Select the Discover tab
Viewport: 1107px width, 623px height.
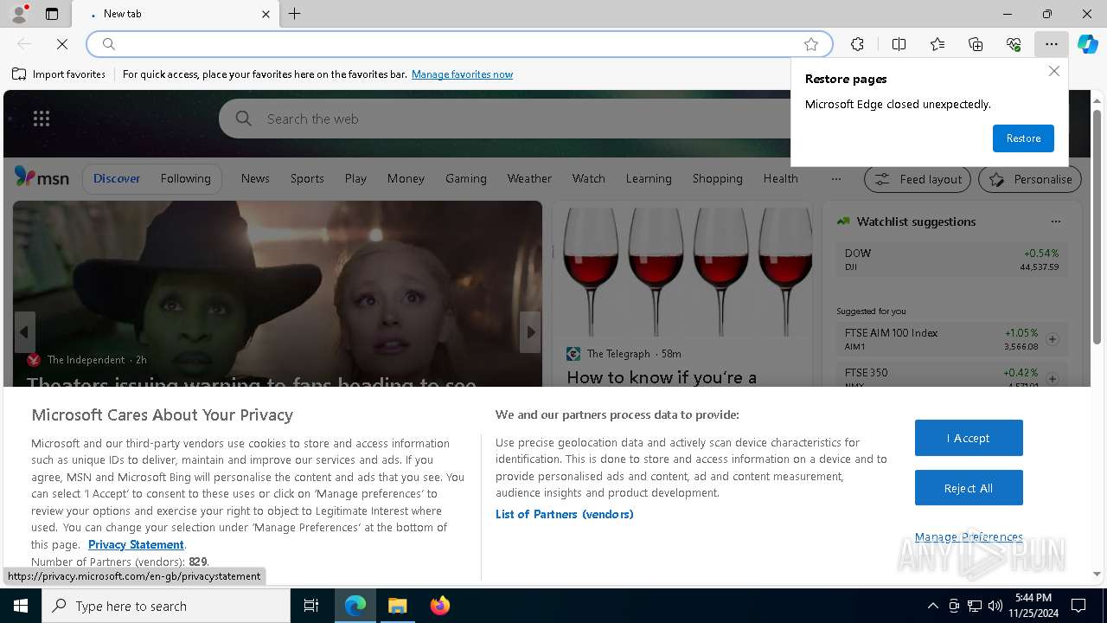[117, 178]
